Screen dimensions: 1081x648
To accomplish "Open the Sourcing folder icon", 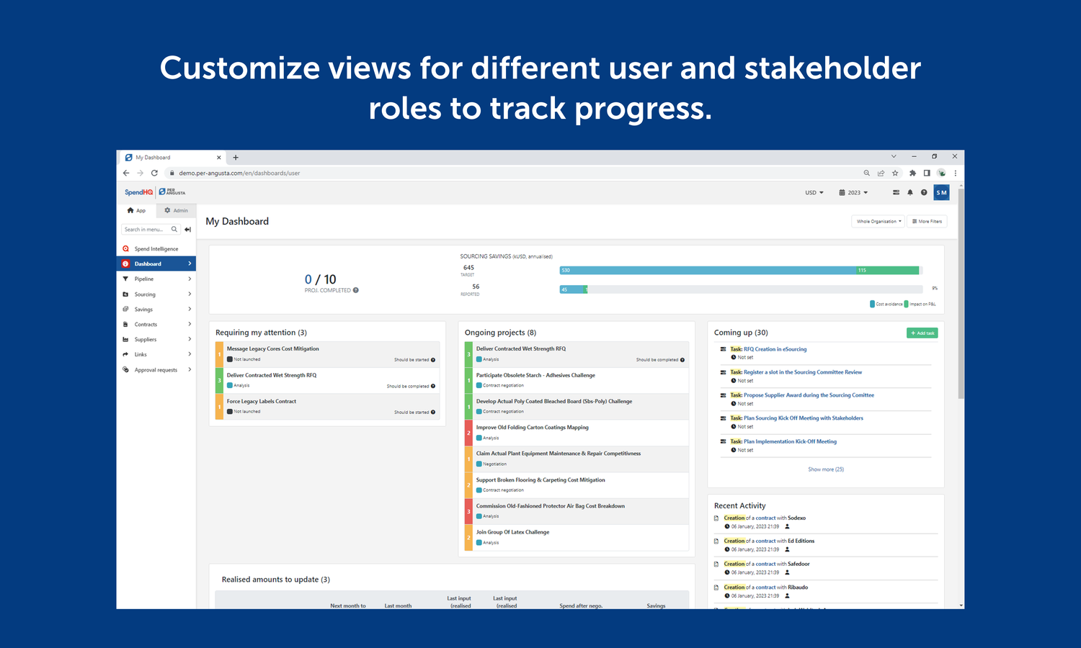I will (128, 294).
